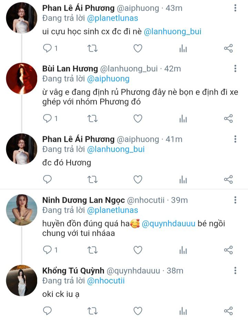Image resolution: width=248 pixels, height=320 pixels.
Task: Open Bùi Lan Hương's profile picture
Action: 21,78
